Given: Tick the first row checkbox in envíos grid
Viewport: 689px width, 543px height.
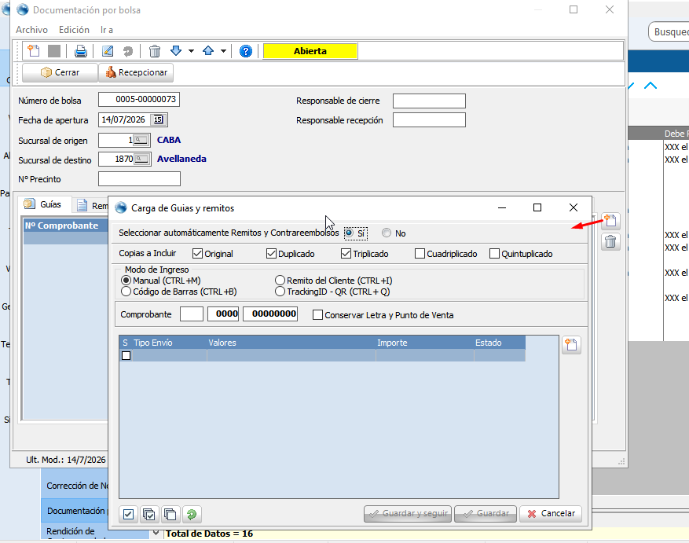Looking at the screenshot, I should pos(126,355).
